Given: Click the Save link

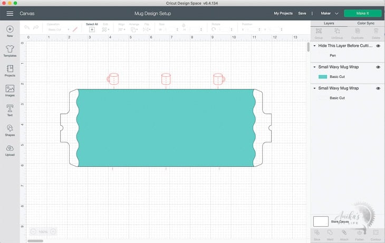Looking at the screenshot, I should click(302, 14).
